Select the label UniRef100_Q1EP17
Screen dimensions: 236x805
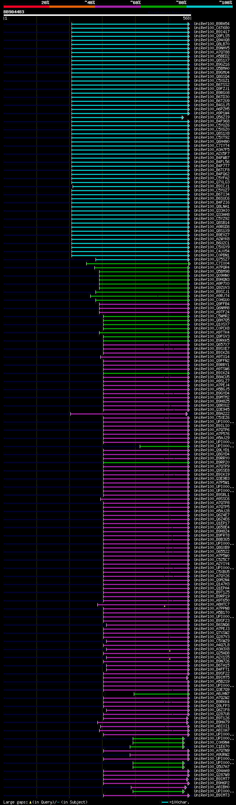[212, 523]
